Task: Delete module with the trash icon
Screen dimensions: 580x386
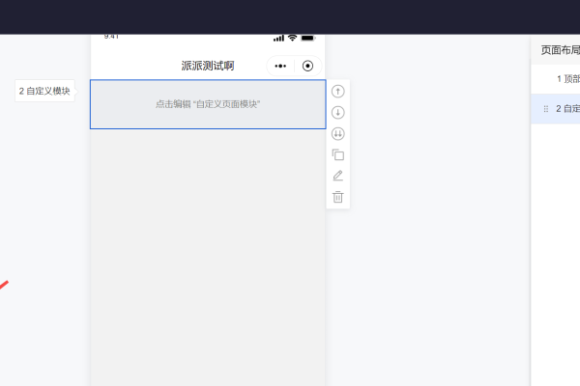Action: (x=337, y=197)
